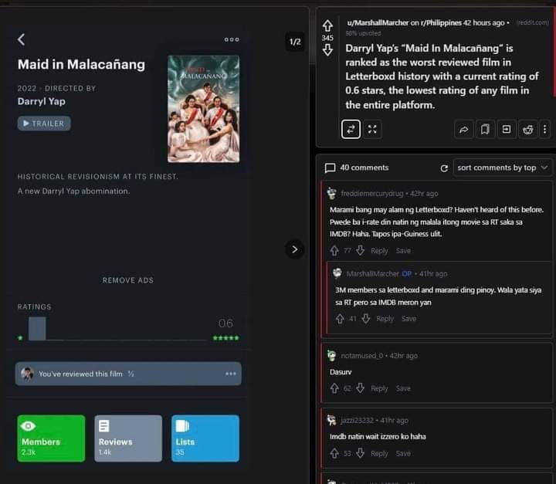
Task: Open the grey Reviews tile
Action: pos(128,438)
